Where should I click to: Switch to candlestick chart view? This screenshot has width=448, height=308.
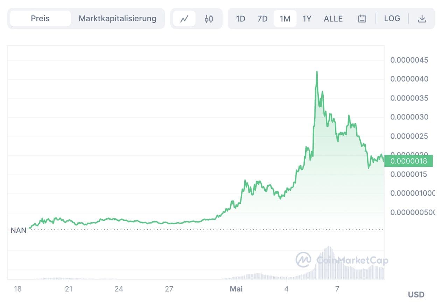click(209, 19)
